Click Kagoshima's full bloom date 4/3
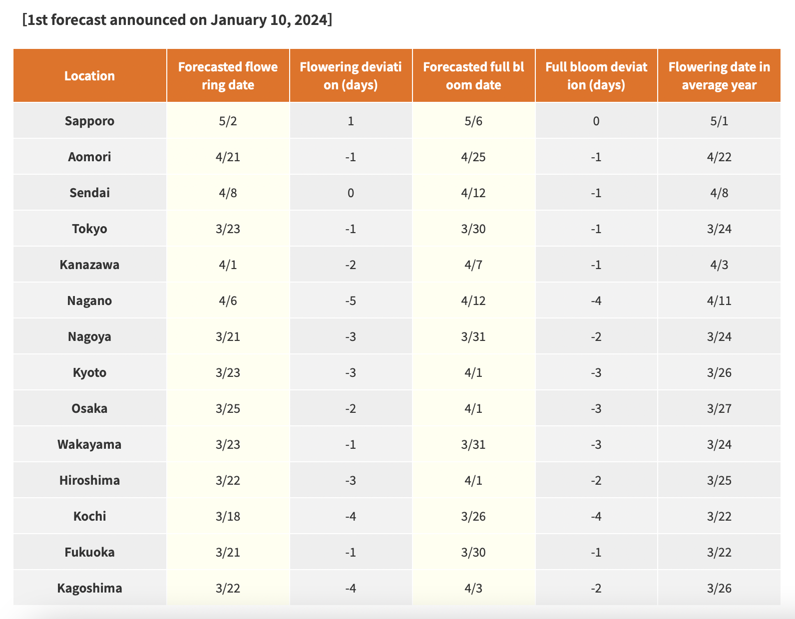Image resolution: width=795 pixels, height=619 pixels. pos(473,588)
